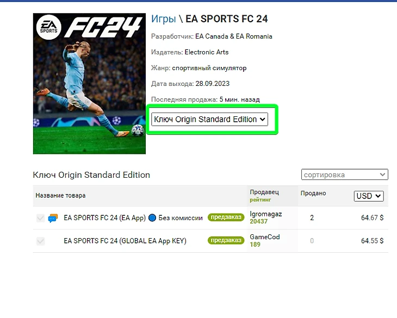Viewport: 397px width, 318px height.
Task: Click the предзаказ badge on Igromagaz listing
Action: coord(226,217)
